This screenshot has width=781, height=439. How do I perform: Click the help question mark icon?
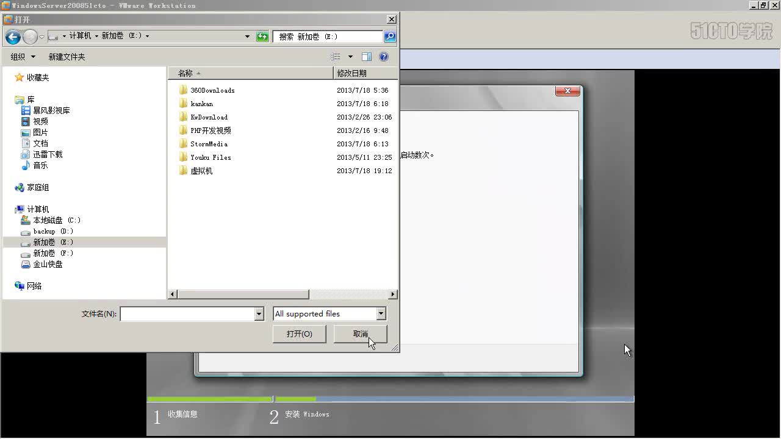pyautogui.click(x=384, y=57)
